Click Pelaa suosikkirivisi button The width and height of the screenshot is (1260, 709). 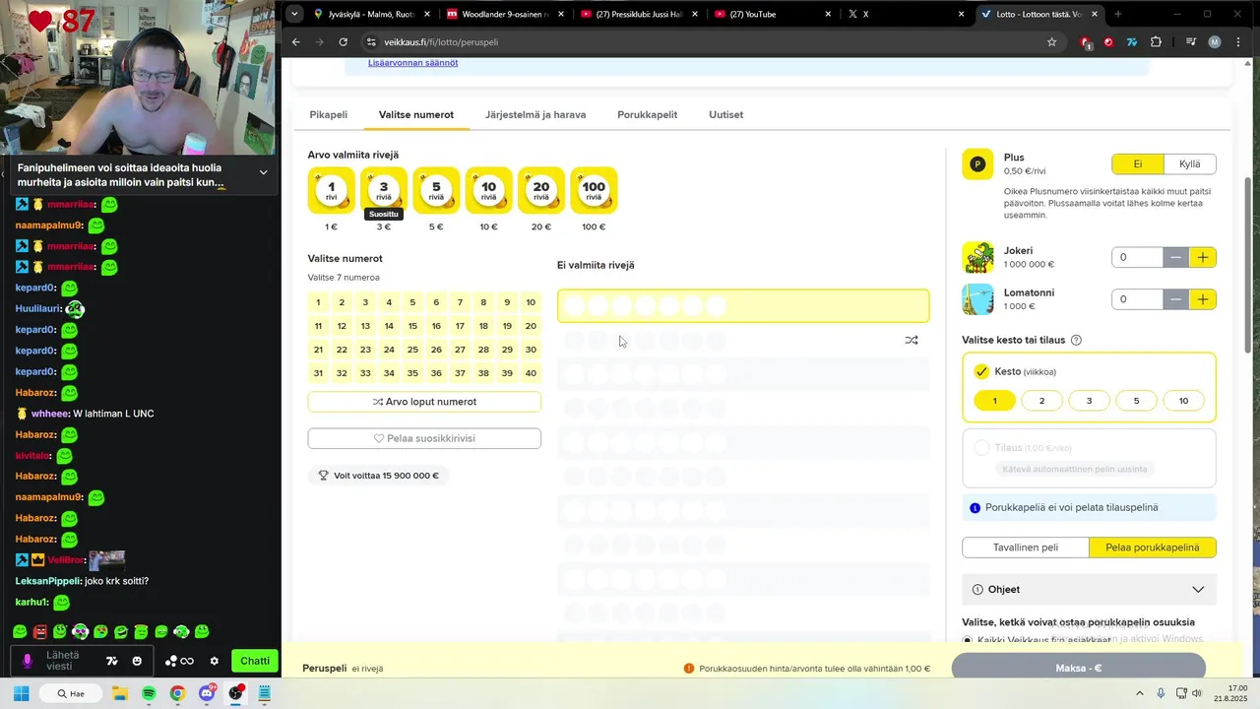tap(424, 438)
